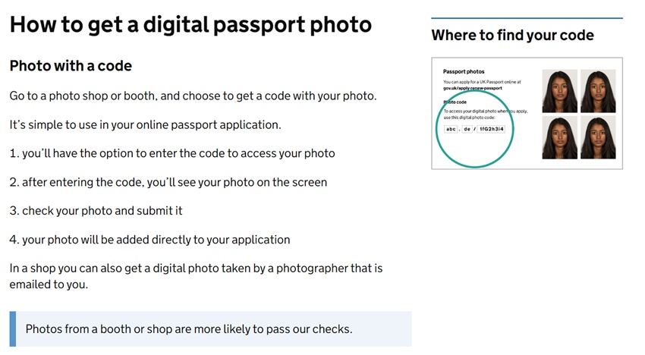Click the 'de' code box in sample
This screenshot has width=645, height=355.
pyautogui.click(x=467, y=129)
